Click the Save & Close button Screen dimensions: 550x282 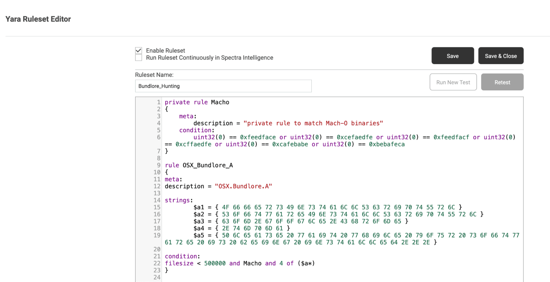pos(501,56)
